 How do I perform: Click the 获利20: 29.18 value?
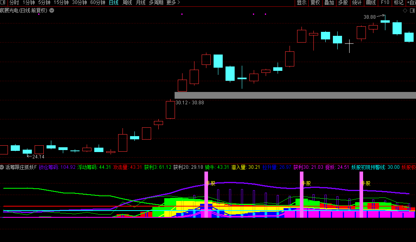[x=188, y=167]
